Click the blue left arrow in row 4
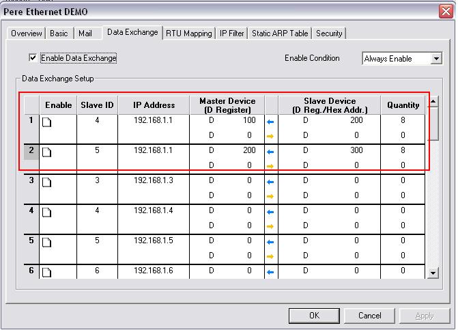 click(270, 211)
